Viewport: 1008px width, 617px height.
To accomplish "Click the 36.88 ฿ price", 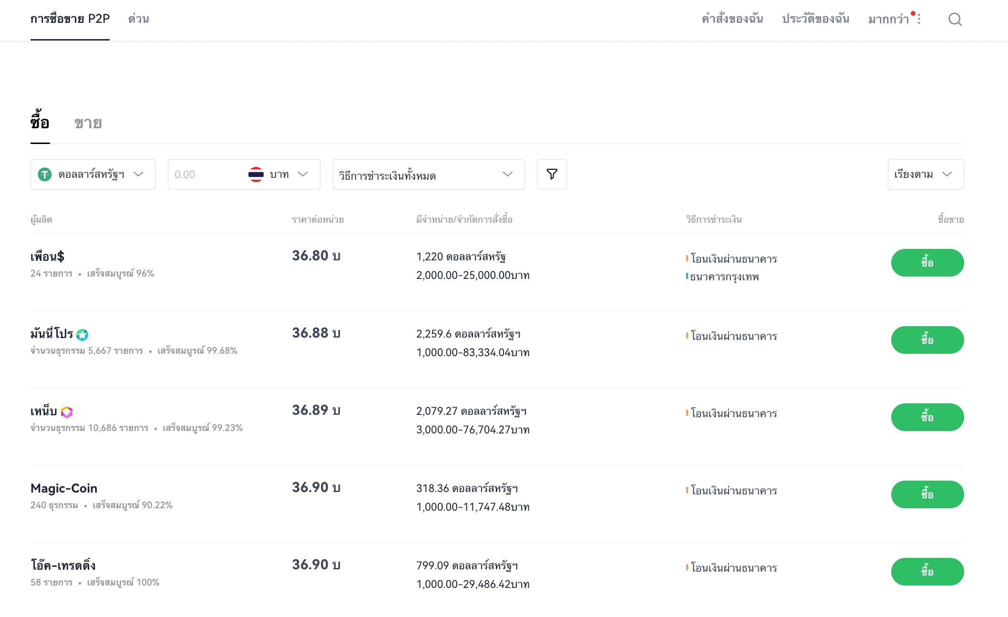I will pos(316,333).
